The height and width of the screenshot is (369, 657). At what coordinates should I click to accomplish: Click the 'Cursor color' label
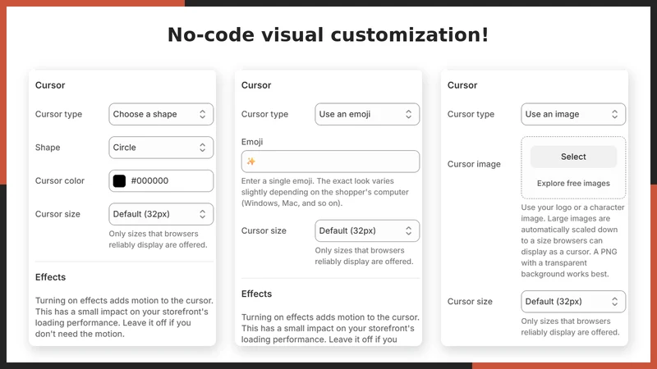(x=60, y=180)
